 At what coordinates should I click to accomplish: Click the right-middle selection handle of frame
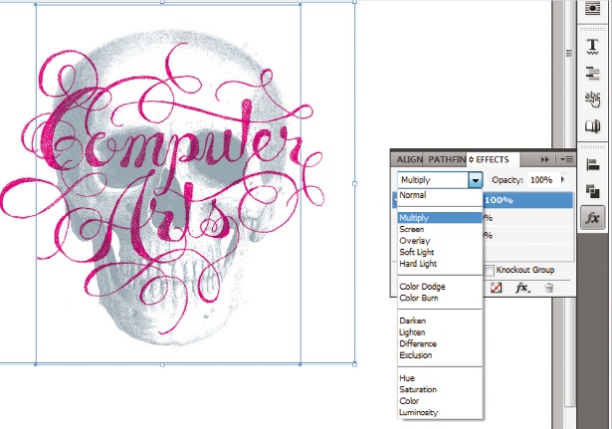click(354, 183)
